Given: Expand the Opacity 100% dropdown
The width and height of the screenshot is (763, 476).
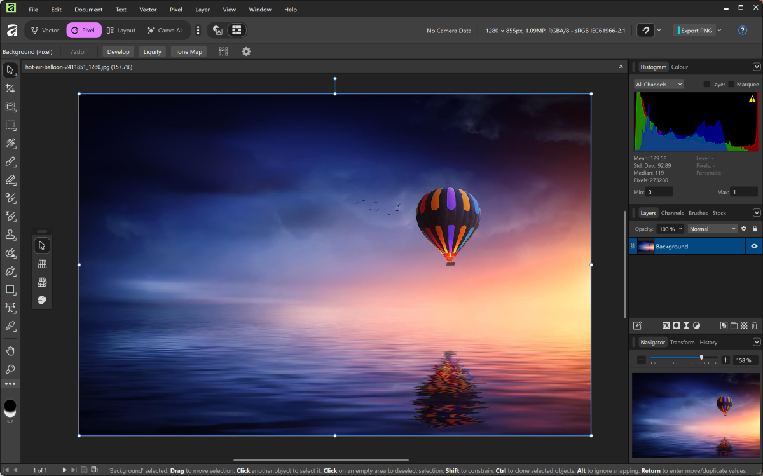Looking at the screenshot, I should tap(671, 229).
